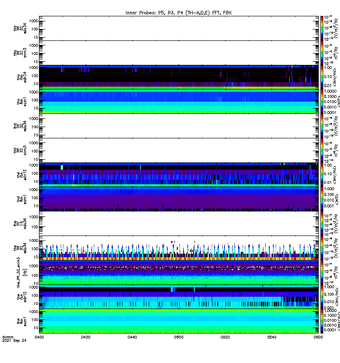Click the 0400 time axis label

click(39, 337)
